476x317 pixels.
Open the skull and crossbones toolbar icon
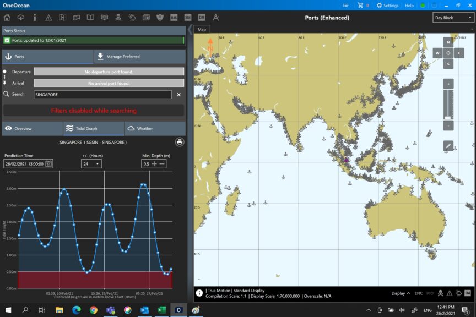tap(118, 18)
